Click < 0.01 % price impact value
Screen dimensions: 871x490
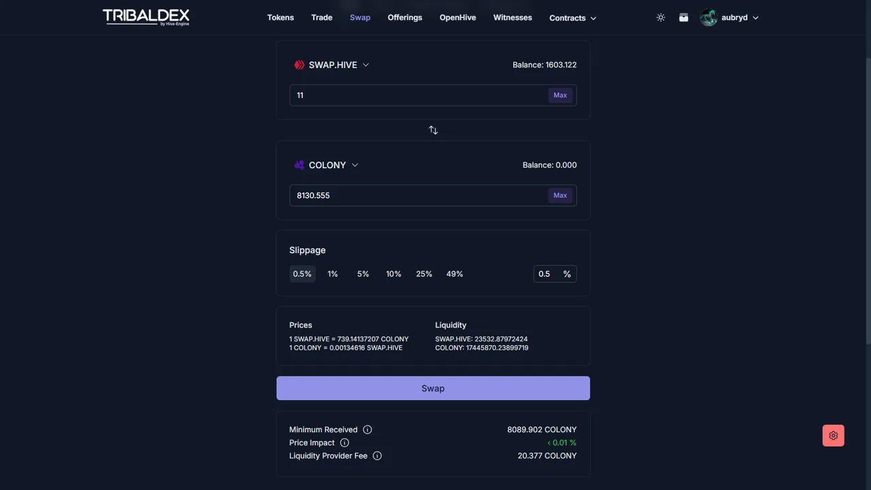point(562,442)
